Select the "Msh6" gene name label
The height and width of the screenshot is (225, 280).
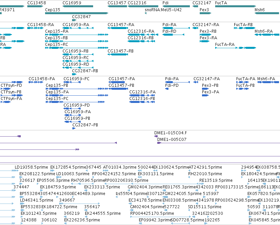tap(260, 10)
